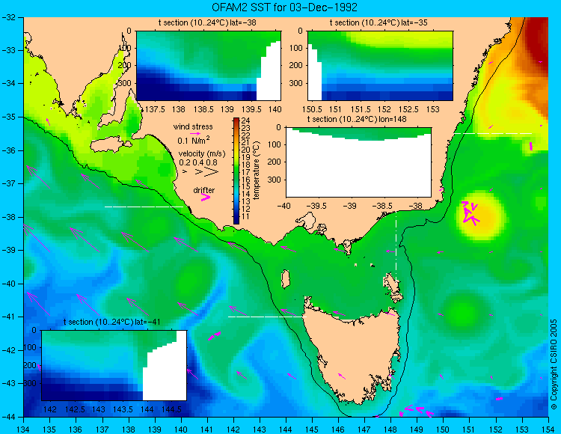Viewport: 561px width, 434px height.
Task: Select the heading 't section (10..24°C) lon=148'
Action: tap(357, 119)
